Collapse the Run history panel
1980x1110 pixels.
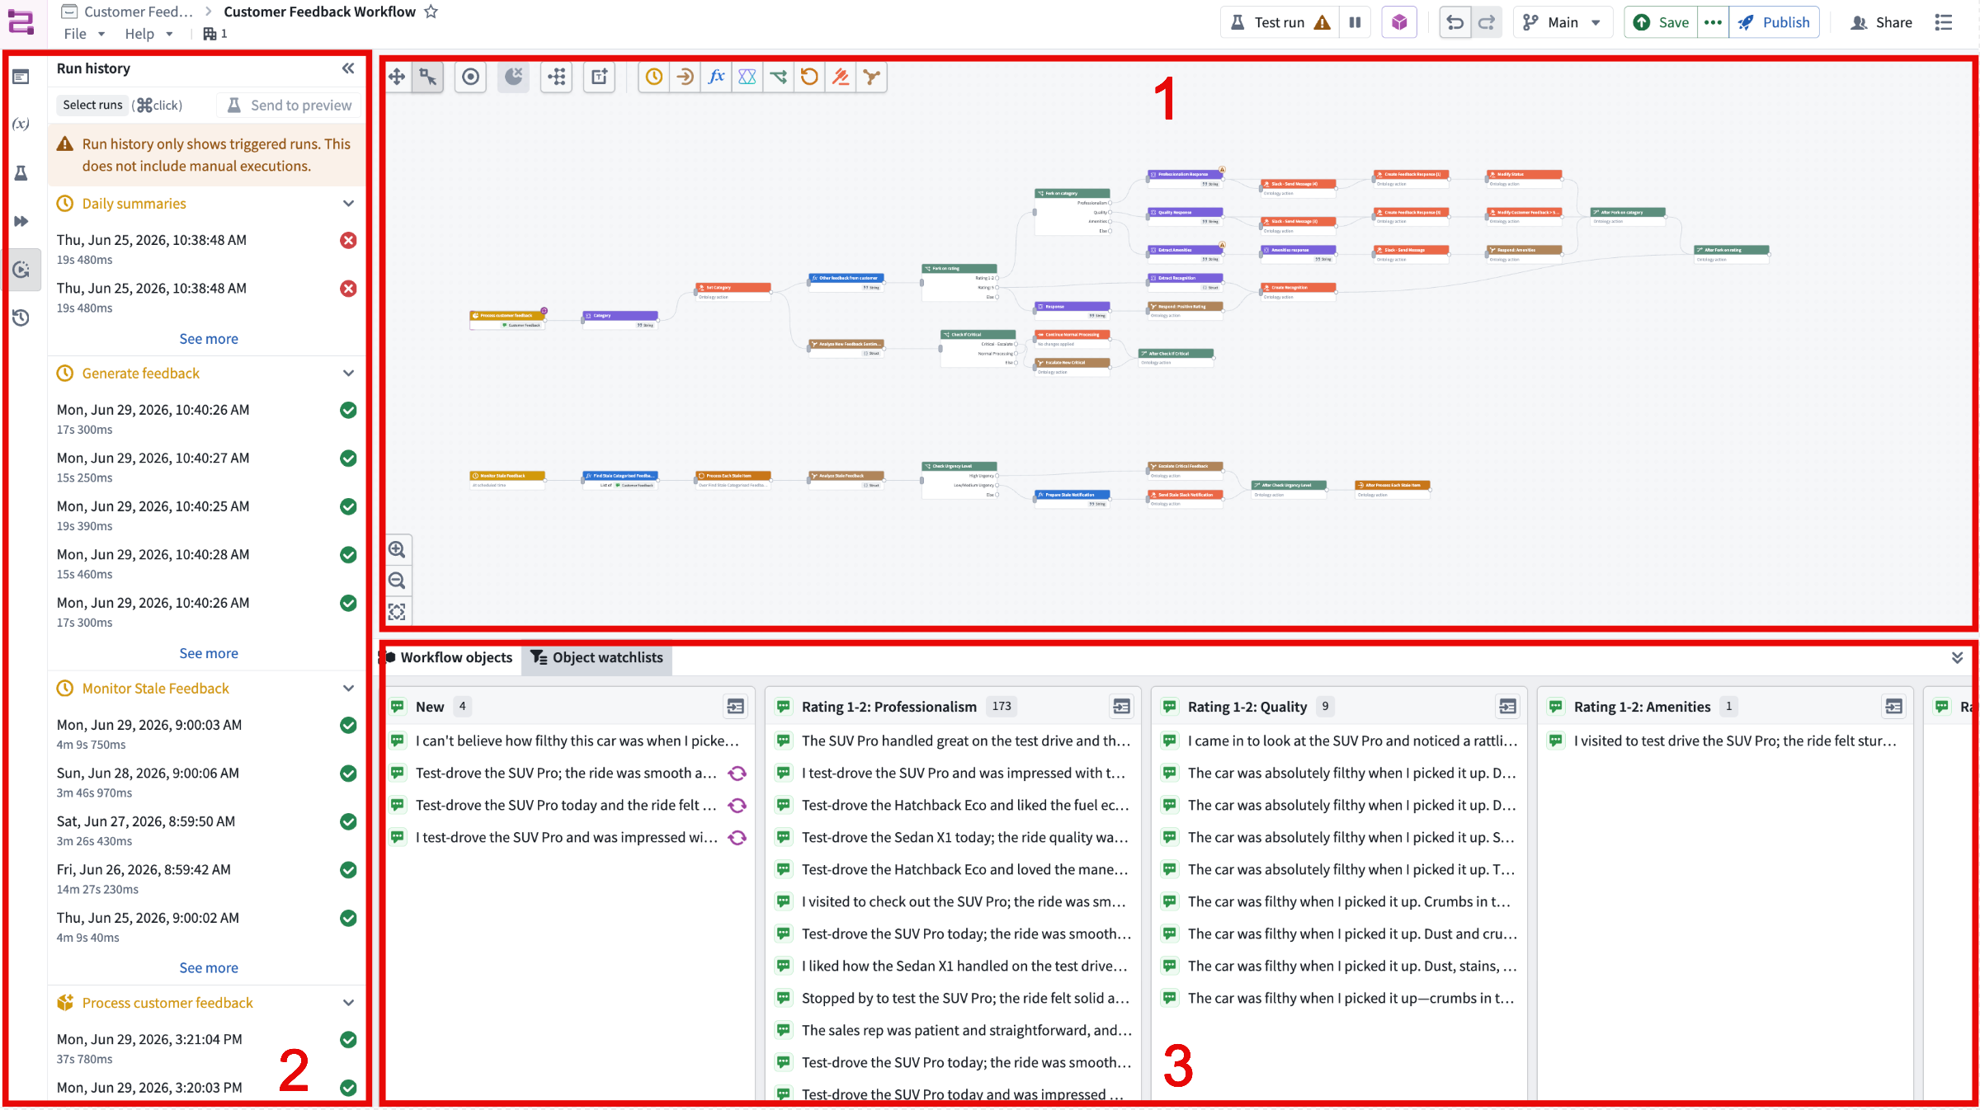pyautogui.click(x=348, y=68)
